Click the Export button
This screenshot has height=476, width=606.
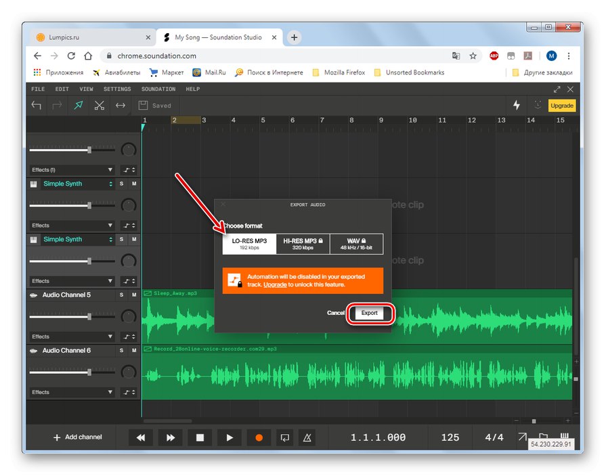369,313
